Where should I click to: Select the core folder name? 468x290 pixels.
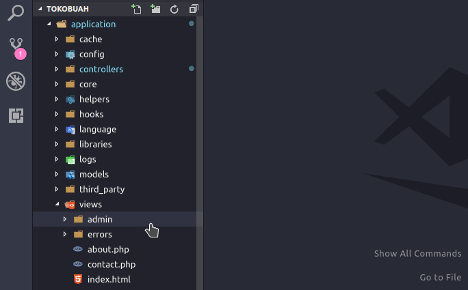88,85
